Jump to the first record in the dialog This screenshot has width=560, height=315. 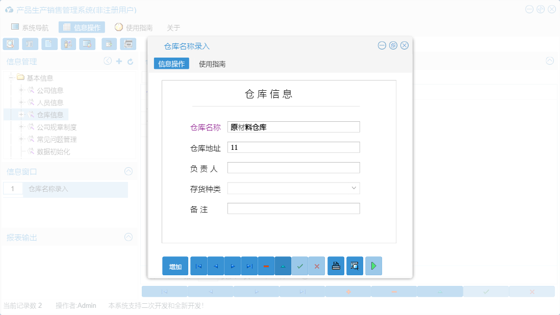198,266
